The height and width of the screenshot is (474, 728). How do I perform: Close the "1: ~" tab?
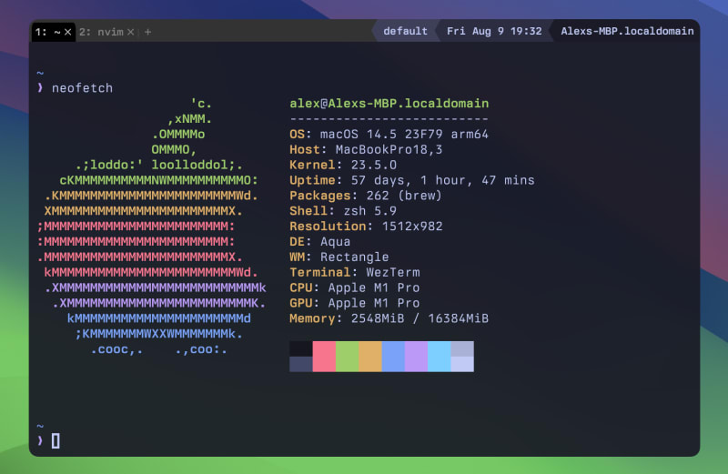click(67, 32)
